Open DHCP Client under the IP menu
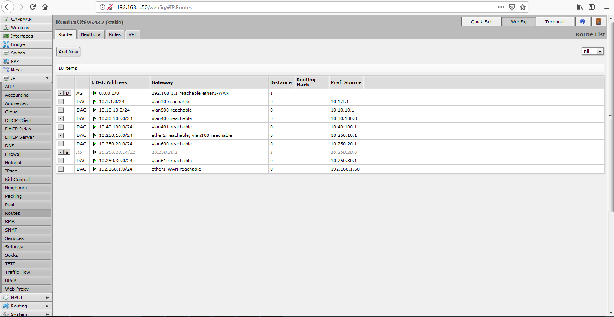Image resolution: width=614 pixels, height=317 pixels. tap(26, 120)
